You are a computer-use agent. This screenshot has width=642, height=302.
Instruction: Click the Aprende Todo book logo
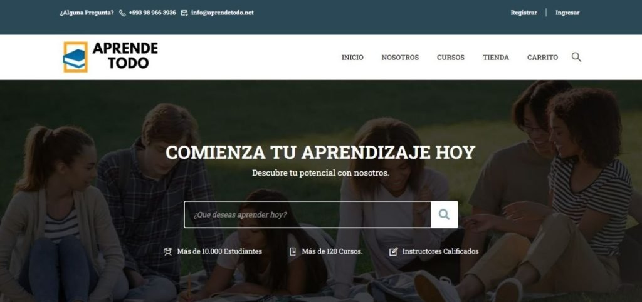(75, 57)
